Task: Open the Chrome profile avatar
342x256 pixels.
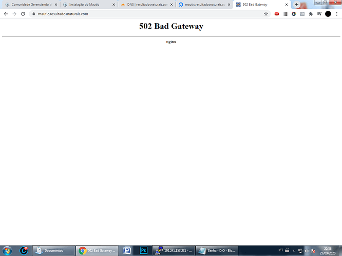Action: click(328, 14)
